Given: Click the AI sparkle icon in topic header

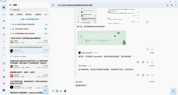Looking at the screenshot, I should (x=167, y=5).
